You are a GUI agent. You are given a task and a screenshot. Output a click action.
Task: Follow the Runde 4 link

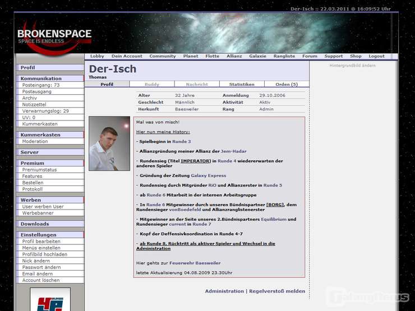[x=227, y=161]
